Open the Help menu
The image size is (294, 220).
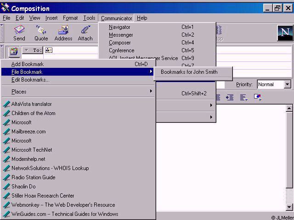click(x=142, y=18)
